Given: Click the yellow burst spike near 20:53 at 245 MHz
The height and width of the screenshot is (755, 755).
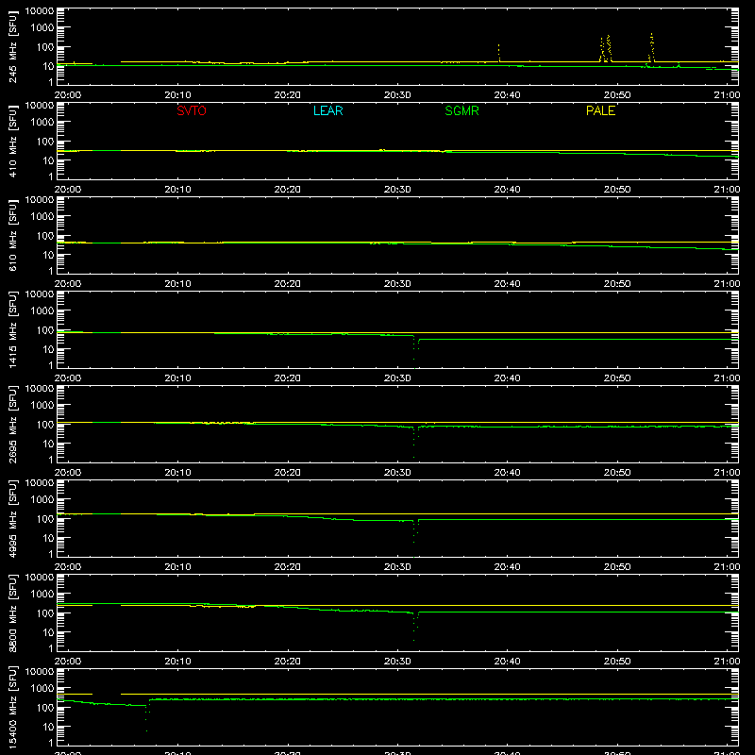Looking at the screenshot, I should coord(651,47).
